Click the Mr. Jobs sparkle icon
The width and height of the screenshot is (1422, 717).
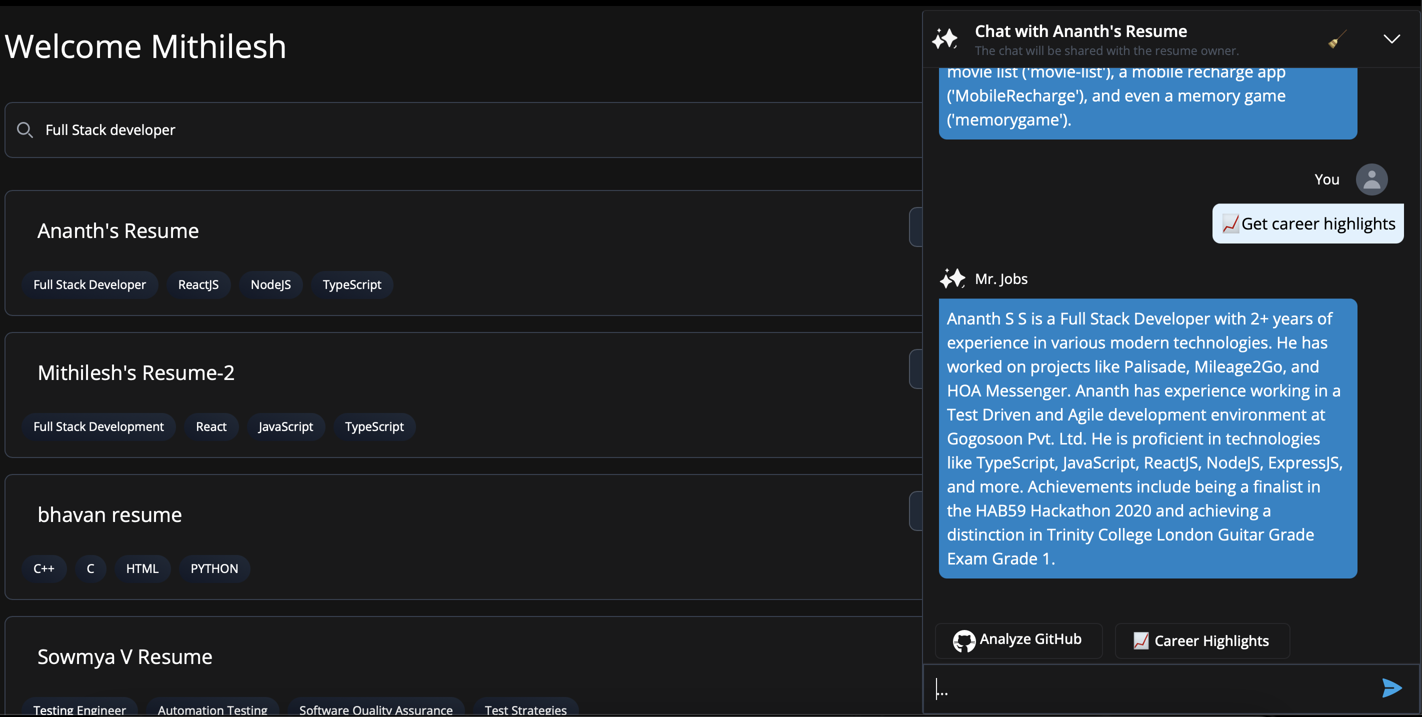point(952,278)
